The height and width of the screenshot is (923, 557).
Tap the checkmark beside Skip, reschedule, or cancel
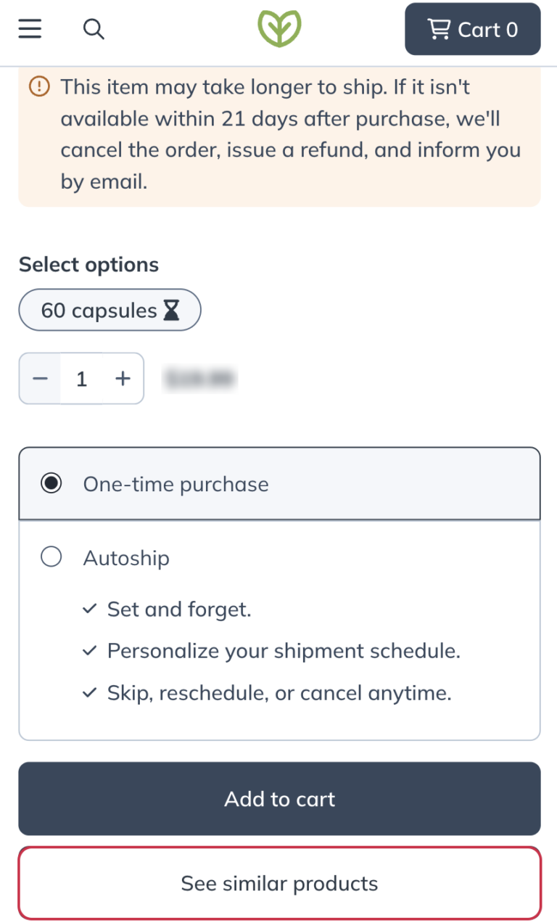click(x=91, y=692)
